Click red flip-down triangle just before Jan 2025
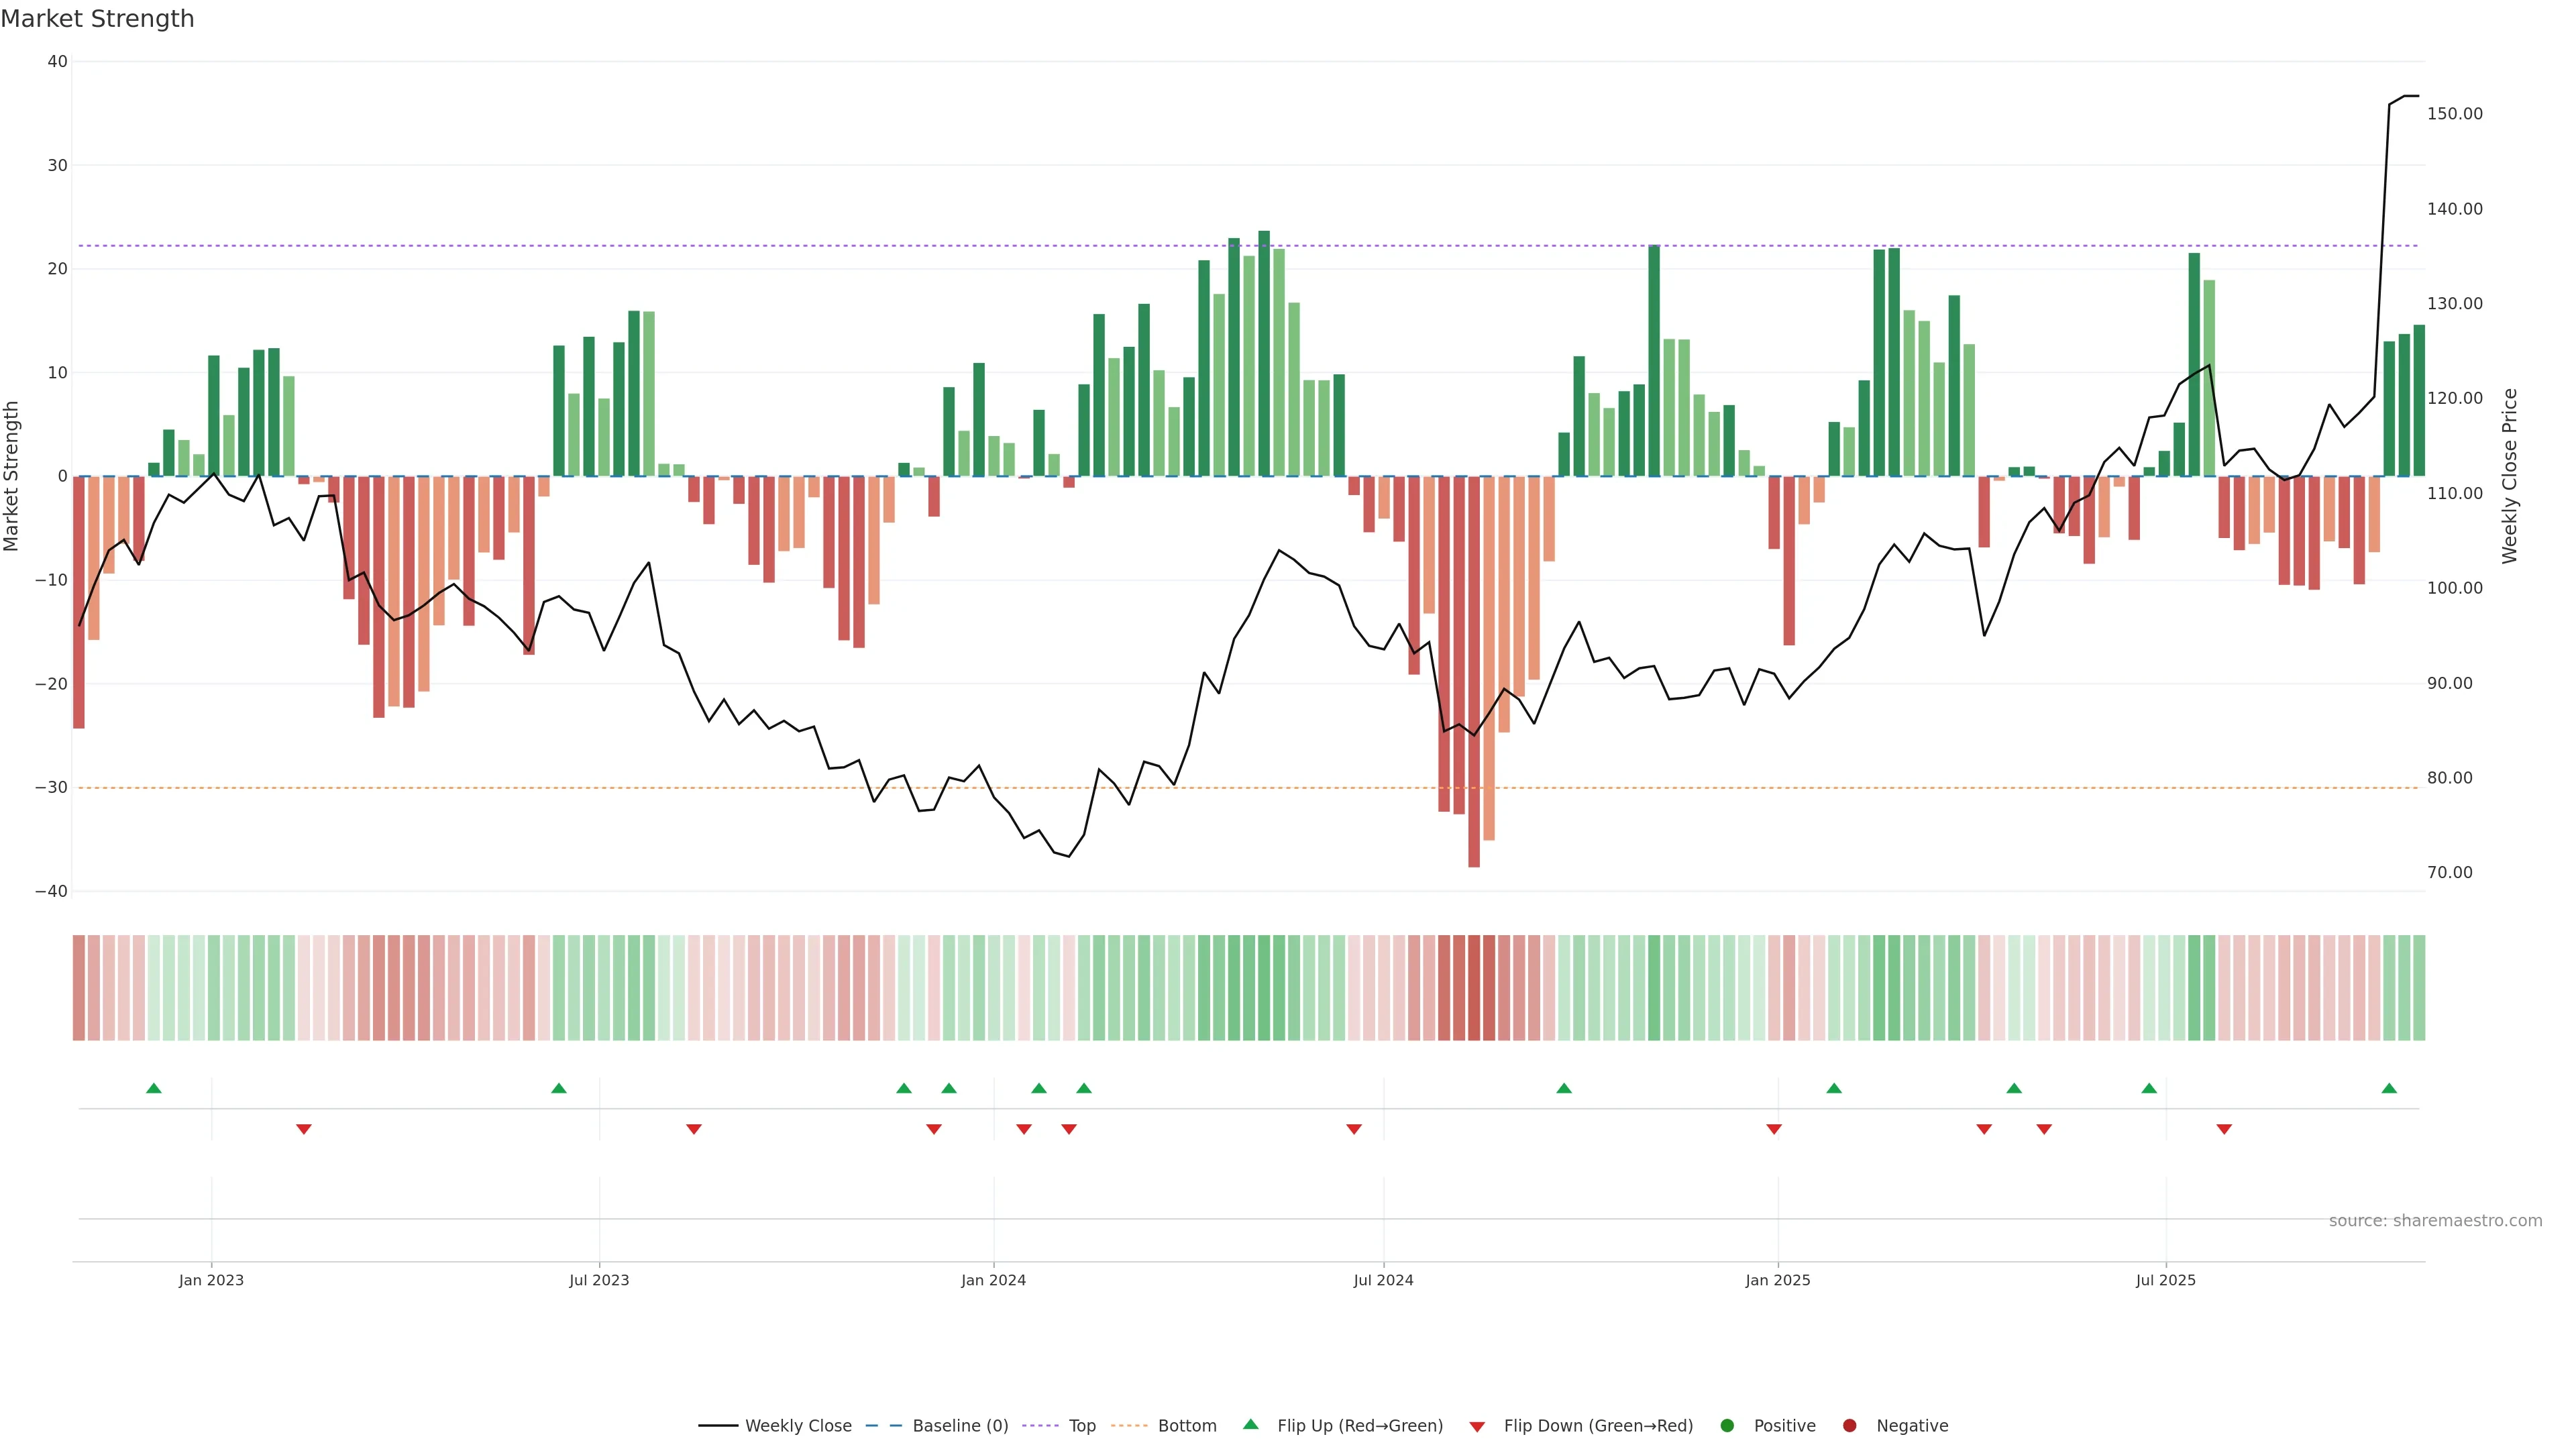The width and height of the screenshot is (2576, 1449). click(x=1774, y=1129)
